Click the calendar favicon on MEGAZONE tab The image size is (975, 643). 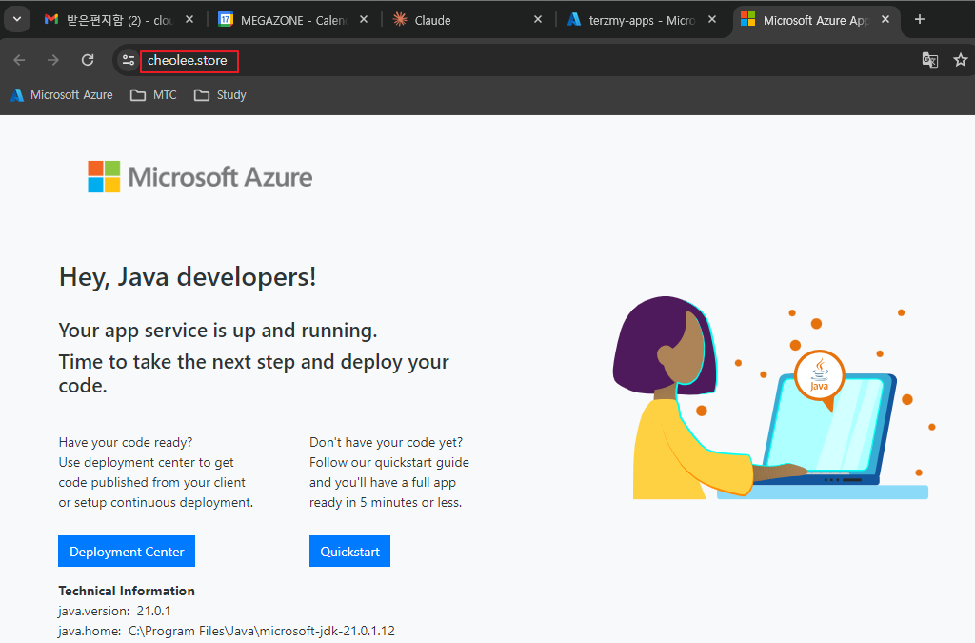(226, 20)
